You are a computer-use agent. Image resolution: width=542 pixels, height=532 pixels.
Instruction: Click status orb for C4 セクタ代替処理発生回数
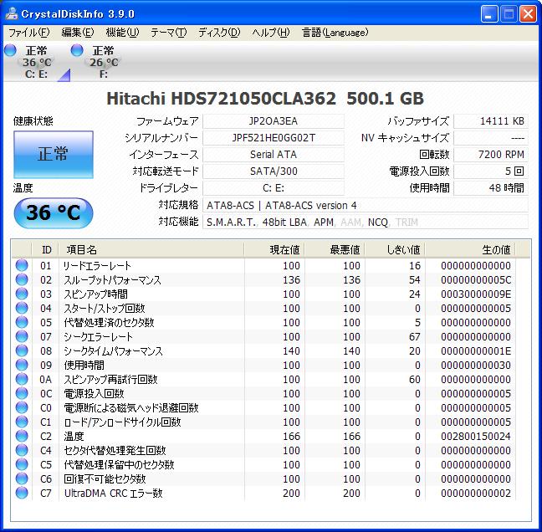[x=22, y=450]
